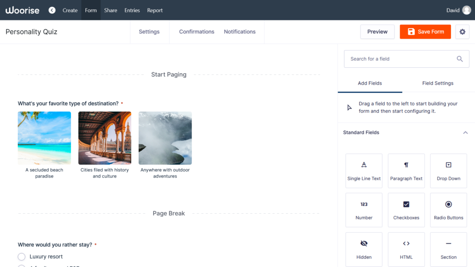This screenshot has width=475, height=267.
Task: Add a Radio Buttons field
Action: coord(448,210)
